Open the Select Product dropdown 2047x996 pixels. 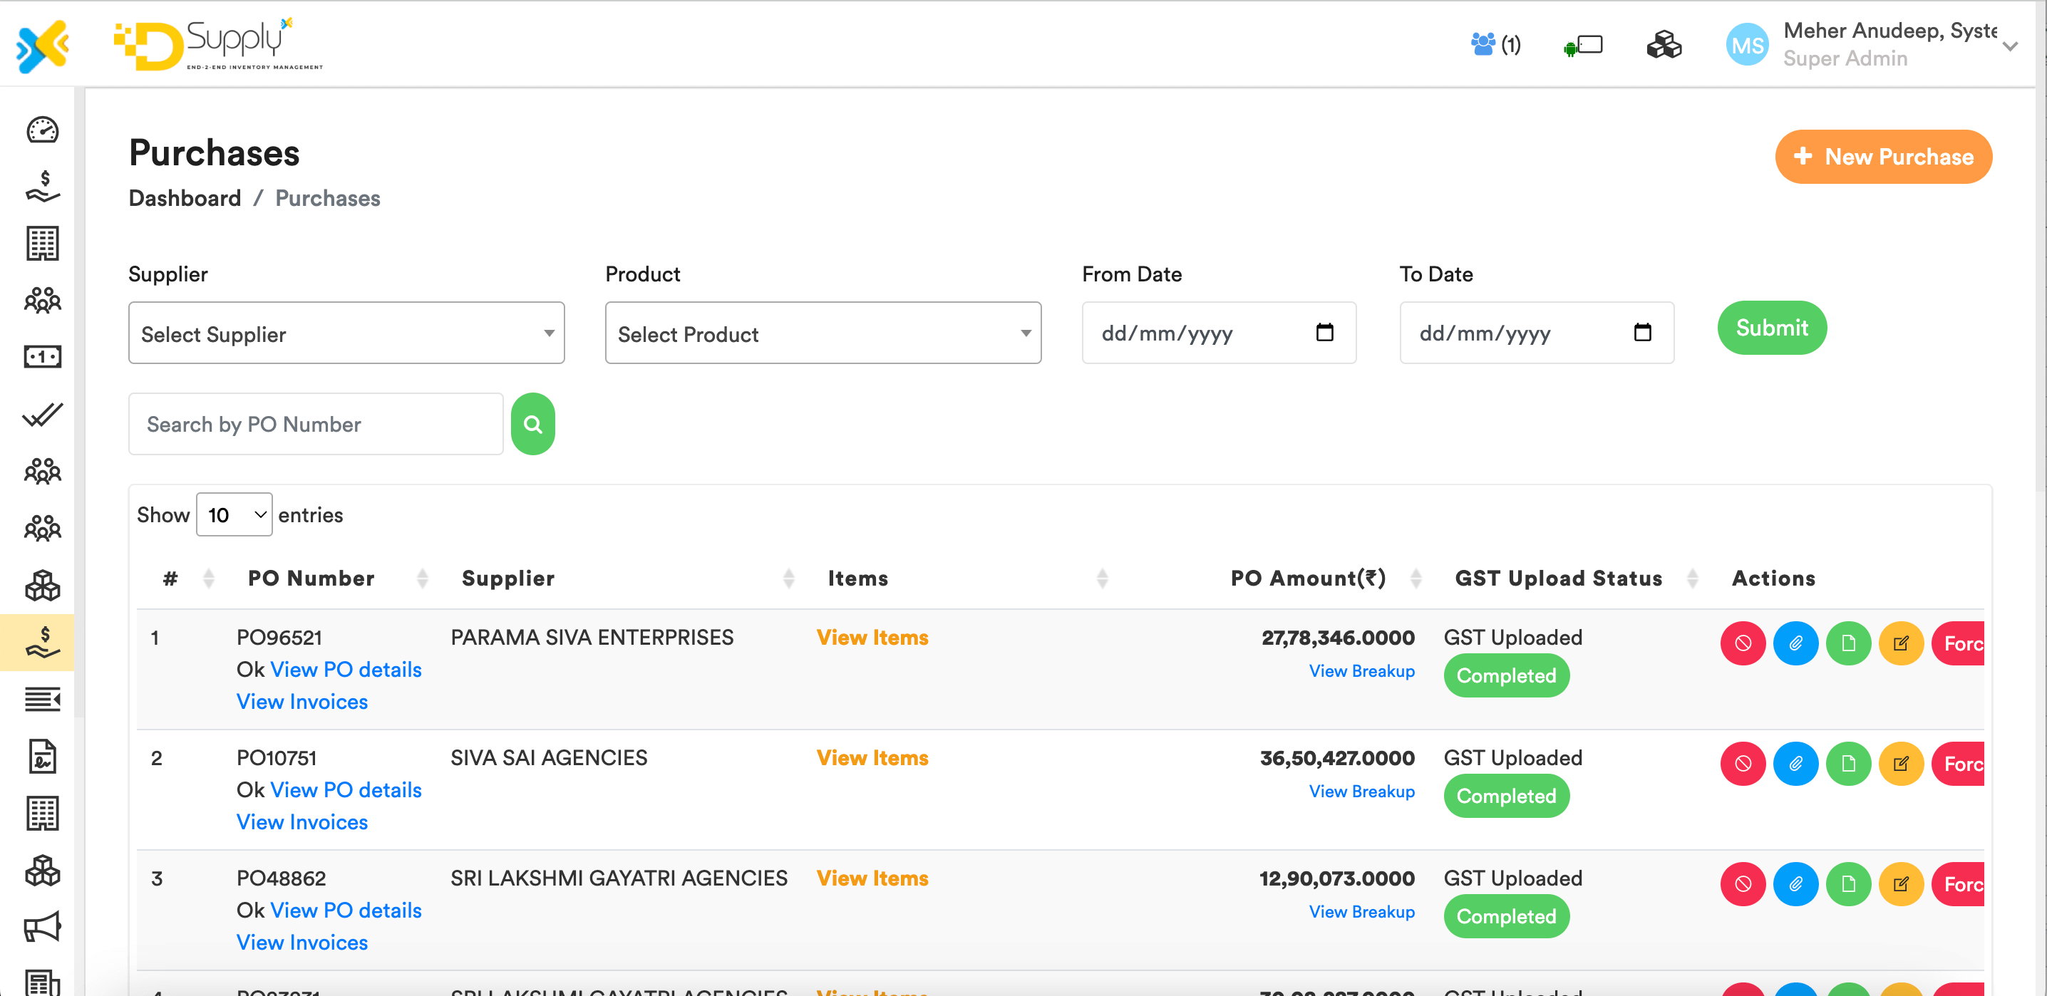[823, 333]
